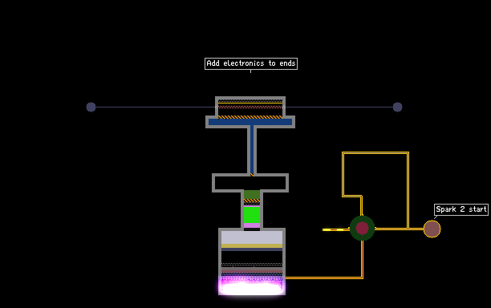Click the left blue endpoint dot

[x=91, y=107]
